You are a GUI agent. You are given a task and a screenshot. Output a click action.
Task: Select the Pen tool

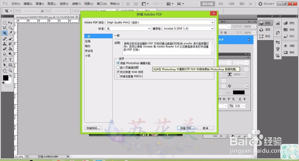pos(5,60)
